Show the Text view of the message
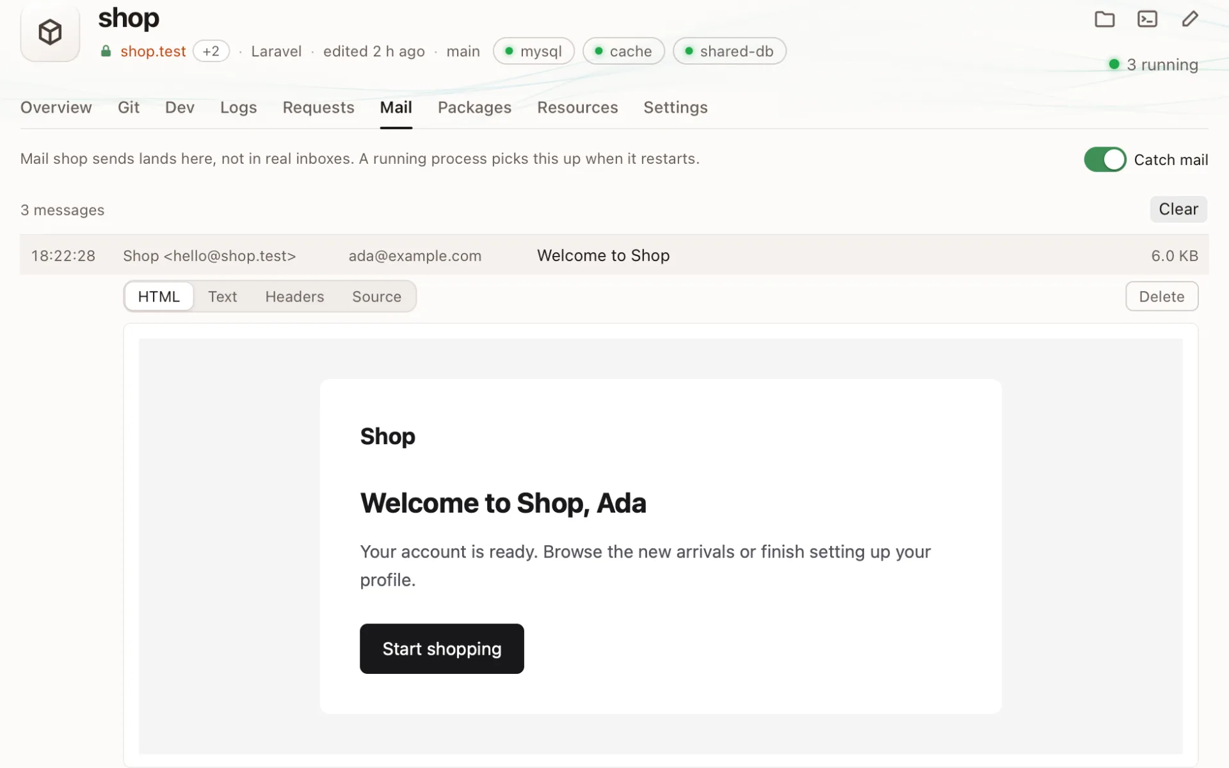This screenshot has height=768, width=1229. (222, 296)
